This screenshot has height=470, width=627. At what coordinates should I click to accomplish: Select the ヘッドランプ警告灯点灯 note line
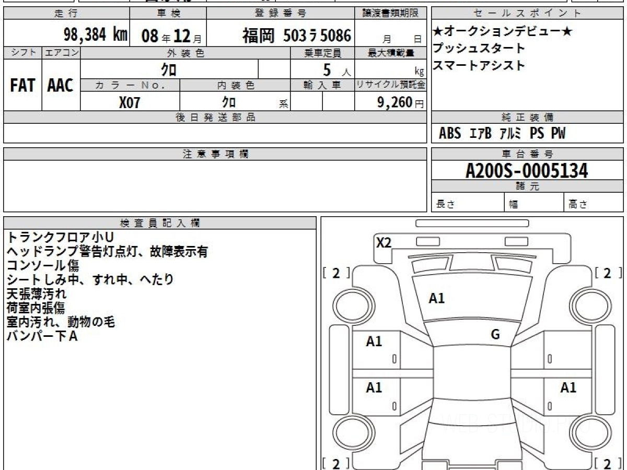coord(107,252)
